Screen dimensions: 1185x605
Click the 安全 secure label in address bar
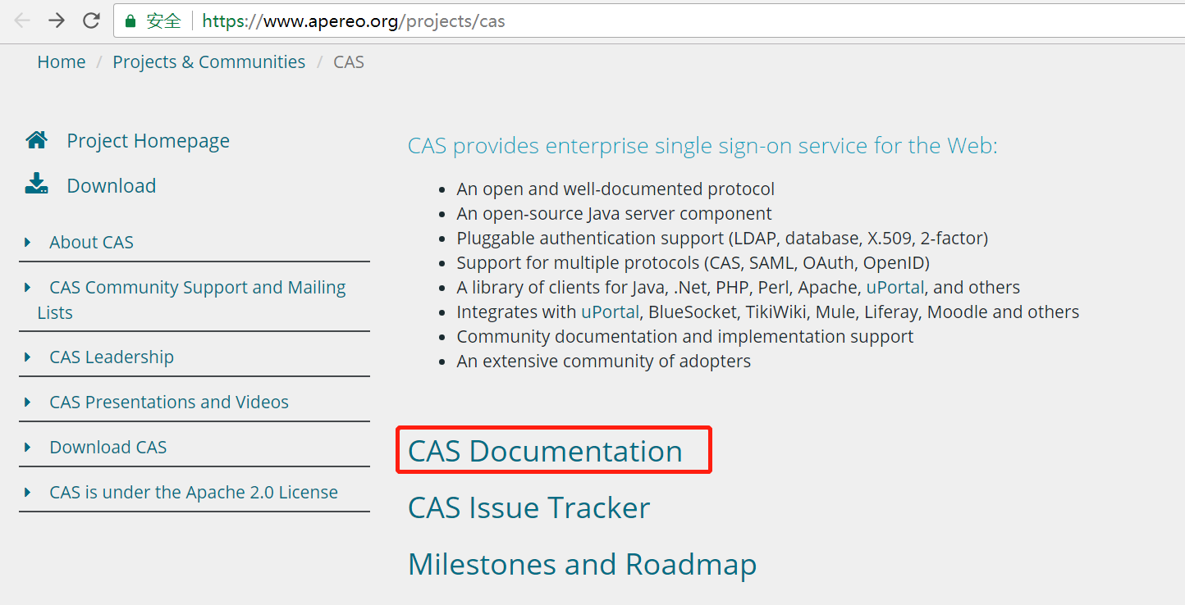[x=163, y=21]
